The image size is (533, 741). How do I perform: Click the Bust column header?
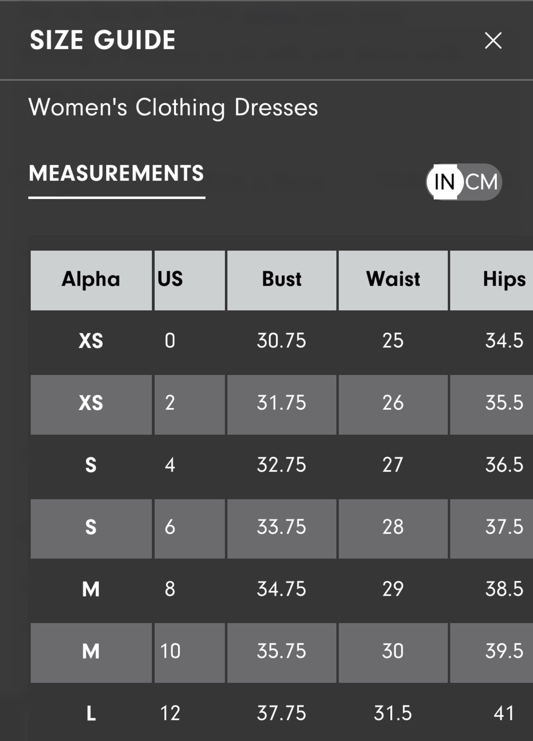click(282, 280)
